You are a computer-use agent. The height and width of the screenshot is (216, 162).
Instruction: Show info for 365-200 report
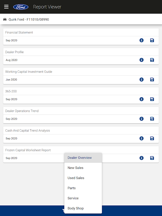(141, 99)
